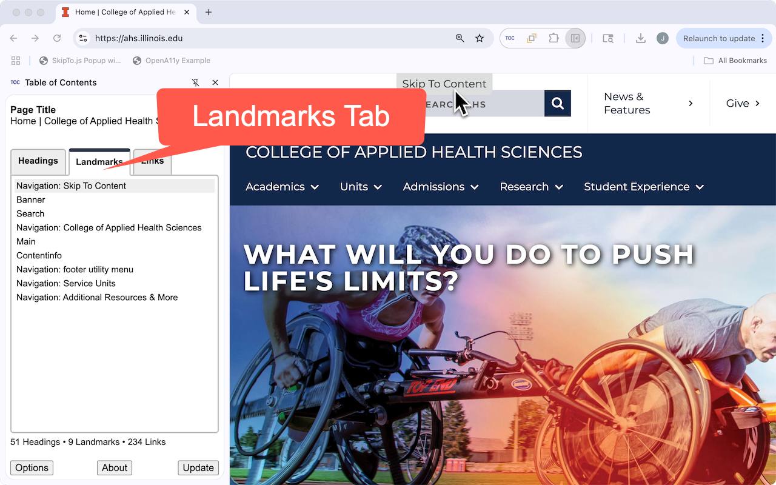This screenshot has width=776, height=485.
Task: Open the Give link
Action: click(743, 104)
